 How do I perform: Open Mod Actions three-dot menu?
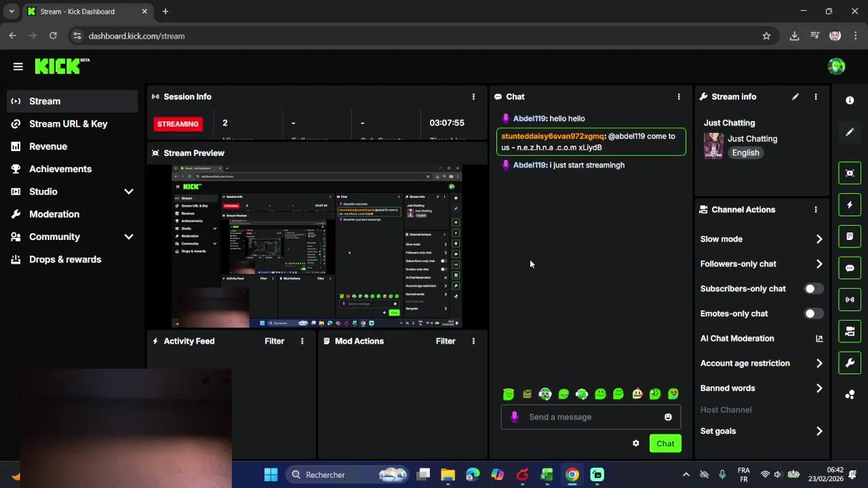click(473, 341)
